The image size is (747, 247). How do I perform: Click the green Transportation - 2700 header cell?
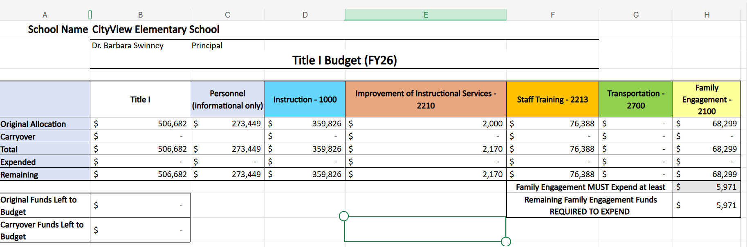(635, 99)
